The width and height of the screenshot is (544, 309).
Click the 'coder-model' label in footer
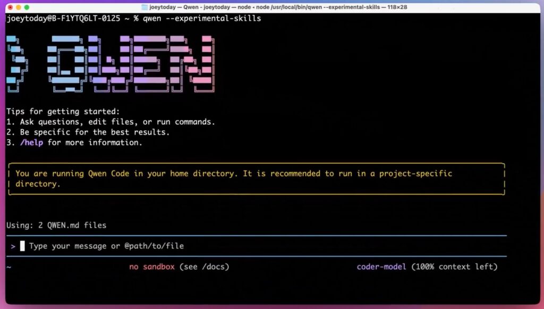click(381, 267)
